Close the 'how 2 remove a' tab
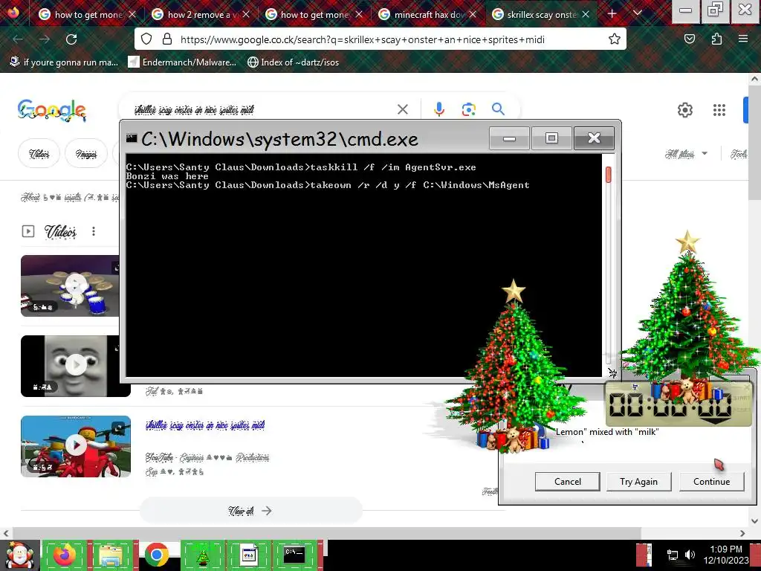Image resolution: width=761 pixels, height=571 pixels. (x=246, y=15)
